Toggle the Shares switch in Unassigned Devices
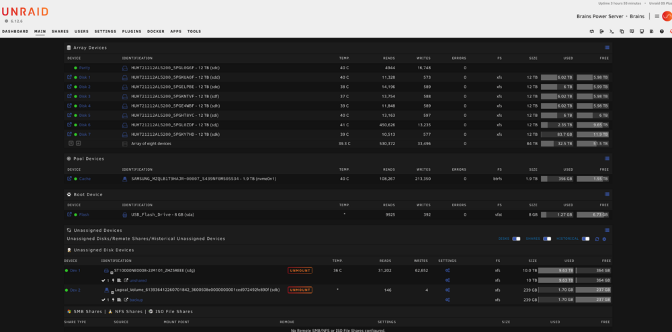 pos(547,239)
